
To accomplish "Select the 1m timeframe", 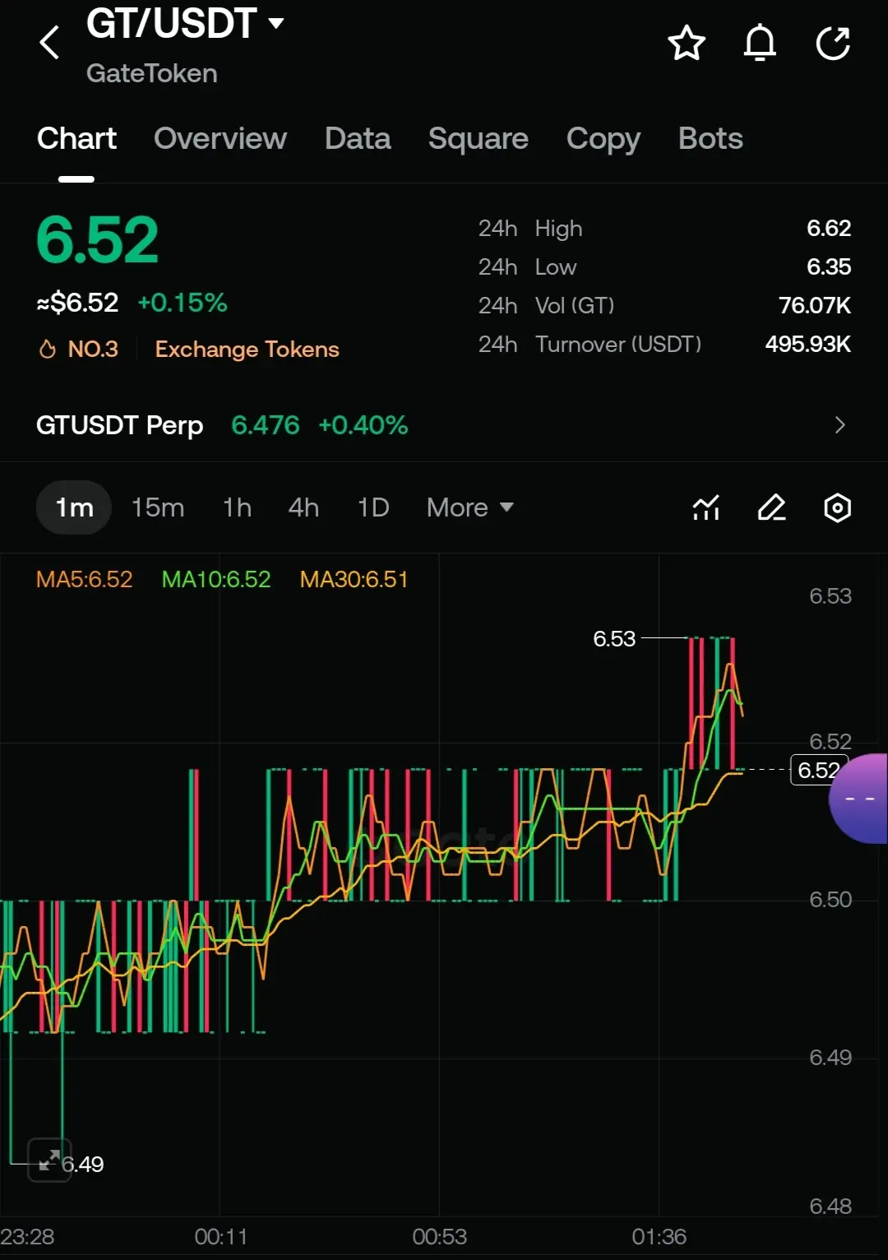I will click(74, 507).
